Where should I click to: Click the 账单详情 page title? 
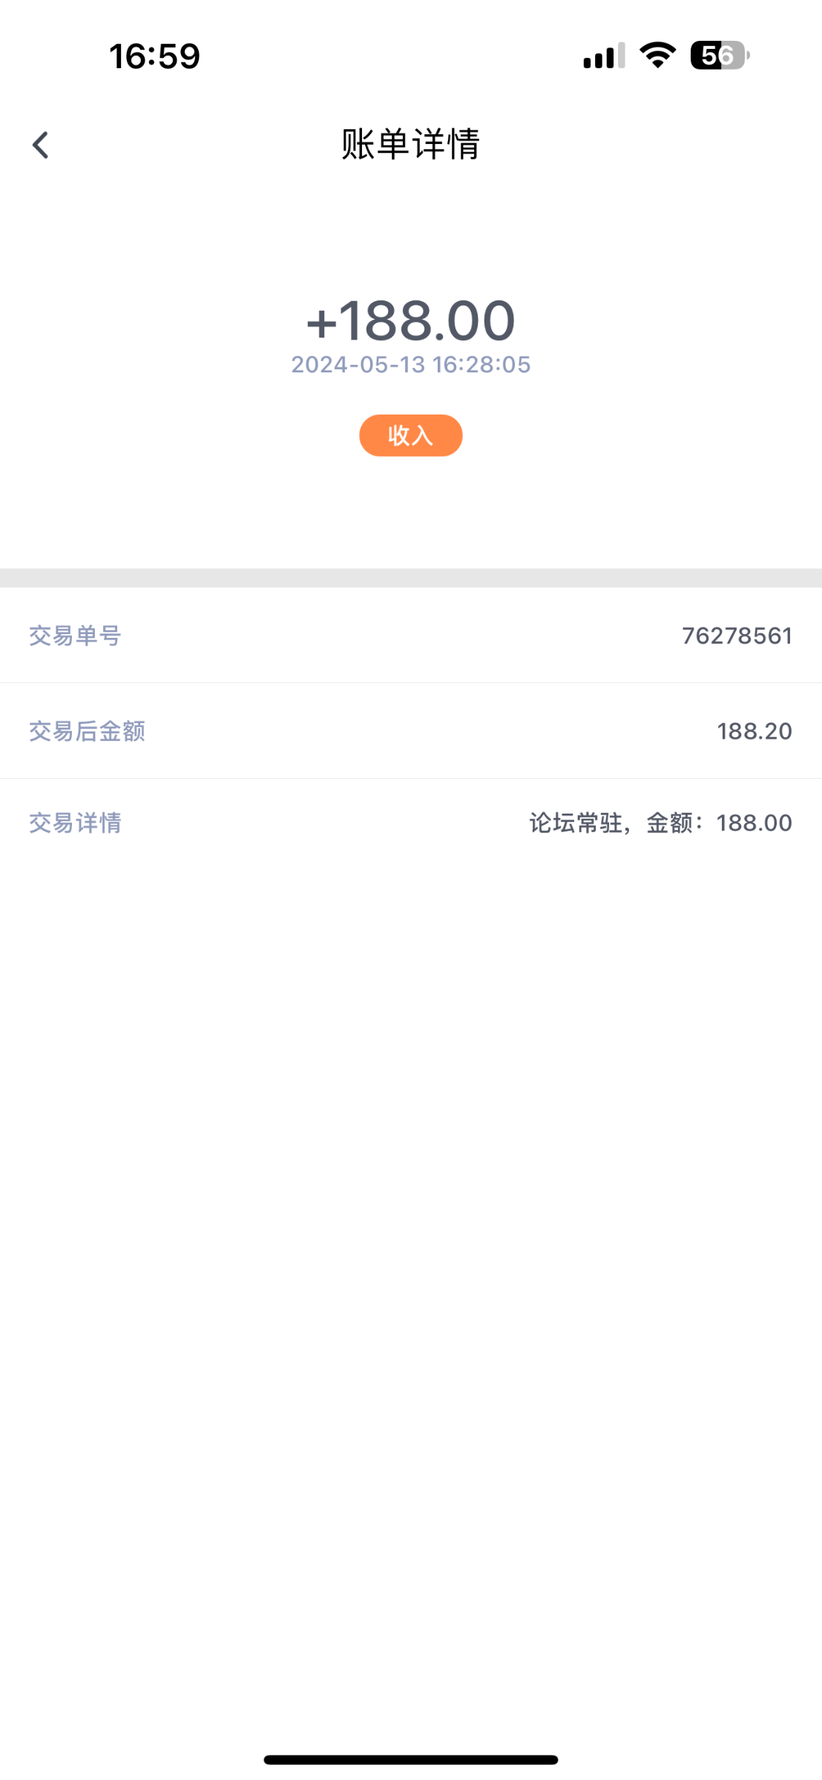click(x=411, y=144)
